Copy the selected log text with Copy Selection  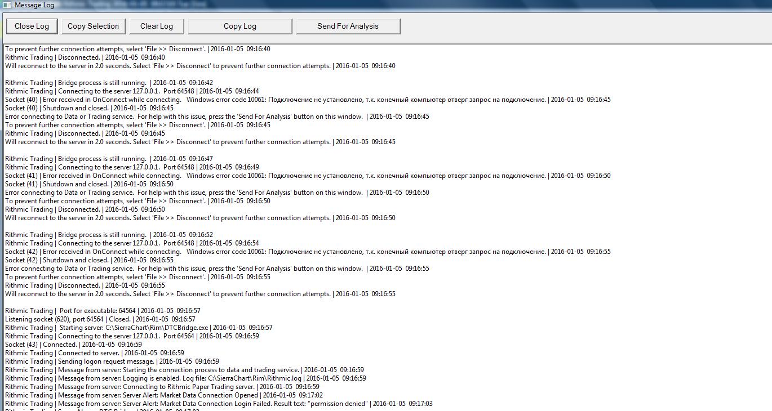coord(93,26)
